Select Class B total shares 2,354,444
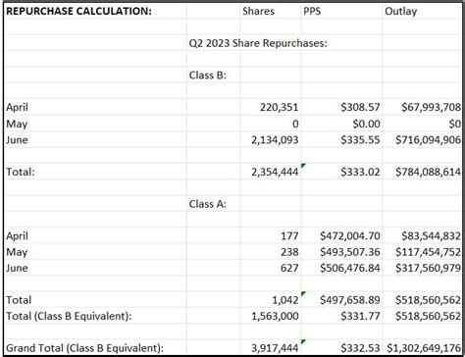This screenshot has height=357, width=465. [x=275, y=172]
